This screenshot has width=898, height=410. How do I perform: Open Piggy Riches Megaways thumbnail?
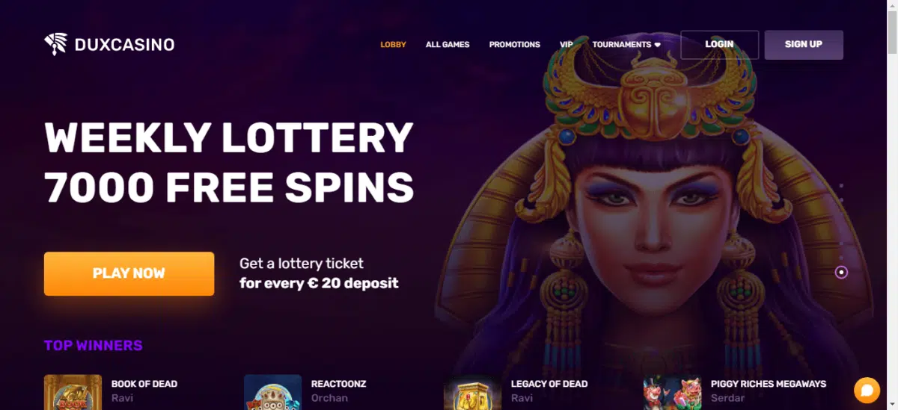point(672,392)
